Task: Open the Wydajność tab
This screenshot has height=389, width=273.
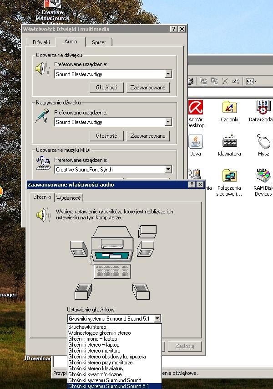Action: pyautogui.click(x=69, y=198)
